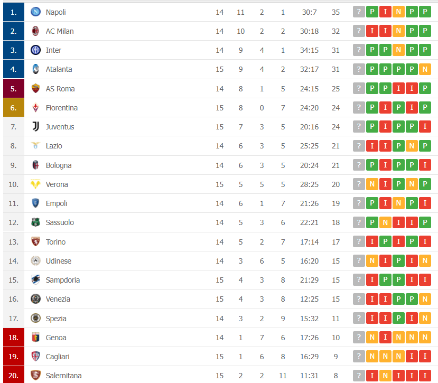Click Napoli's gray question mark form badge
This screenshot has width=438, height=383.
359,12
